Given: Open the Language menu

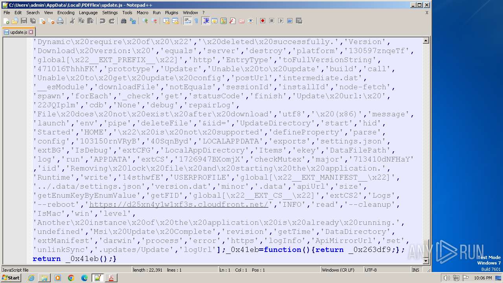Looking at the screenshot, I should [x=88, y=13].
